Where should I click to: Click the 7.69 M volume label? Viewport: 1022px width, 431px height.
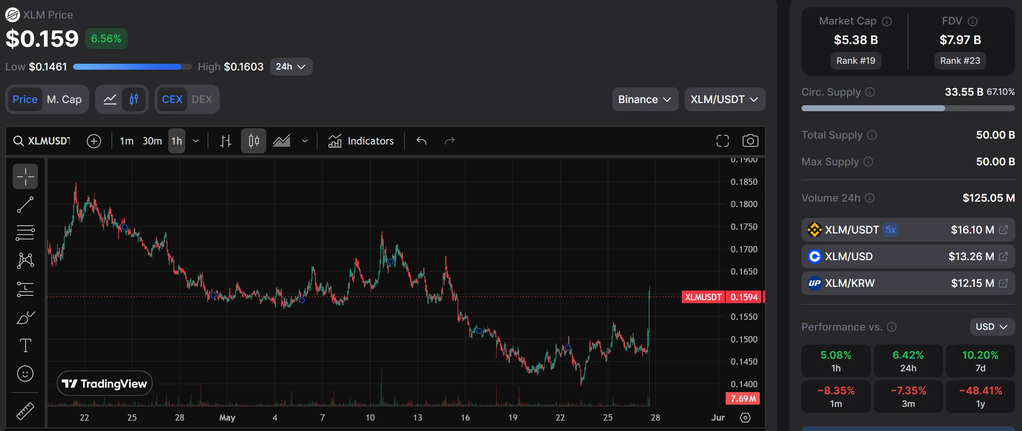[x=743, y=398]
